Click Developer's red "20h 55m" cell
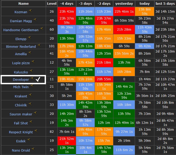176x155 pixels. [104, 79]
